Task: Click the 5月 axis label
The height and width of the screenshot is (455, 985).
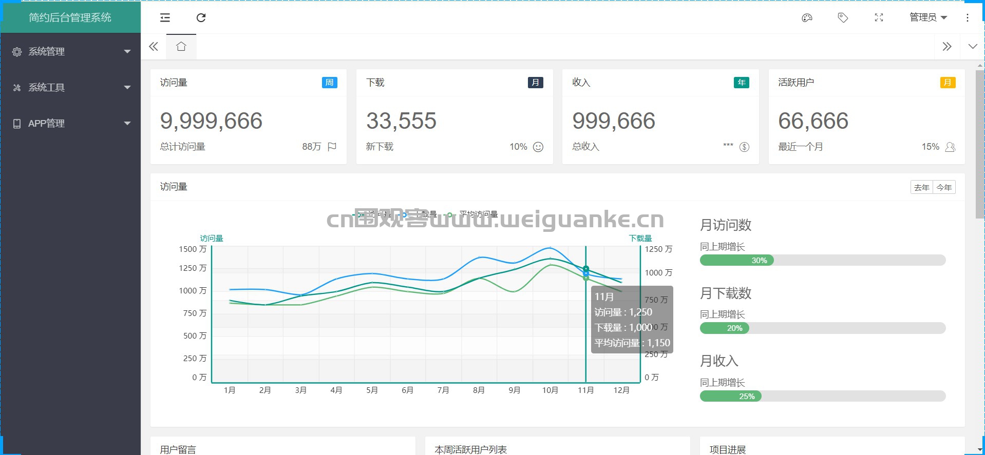Action: [372, 390]
